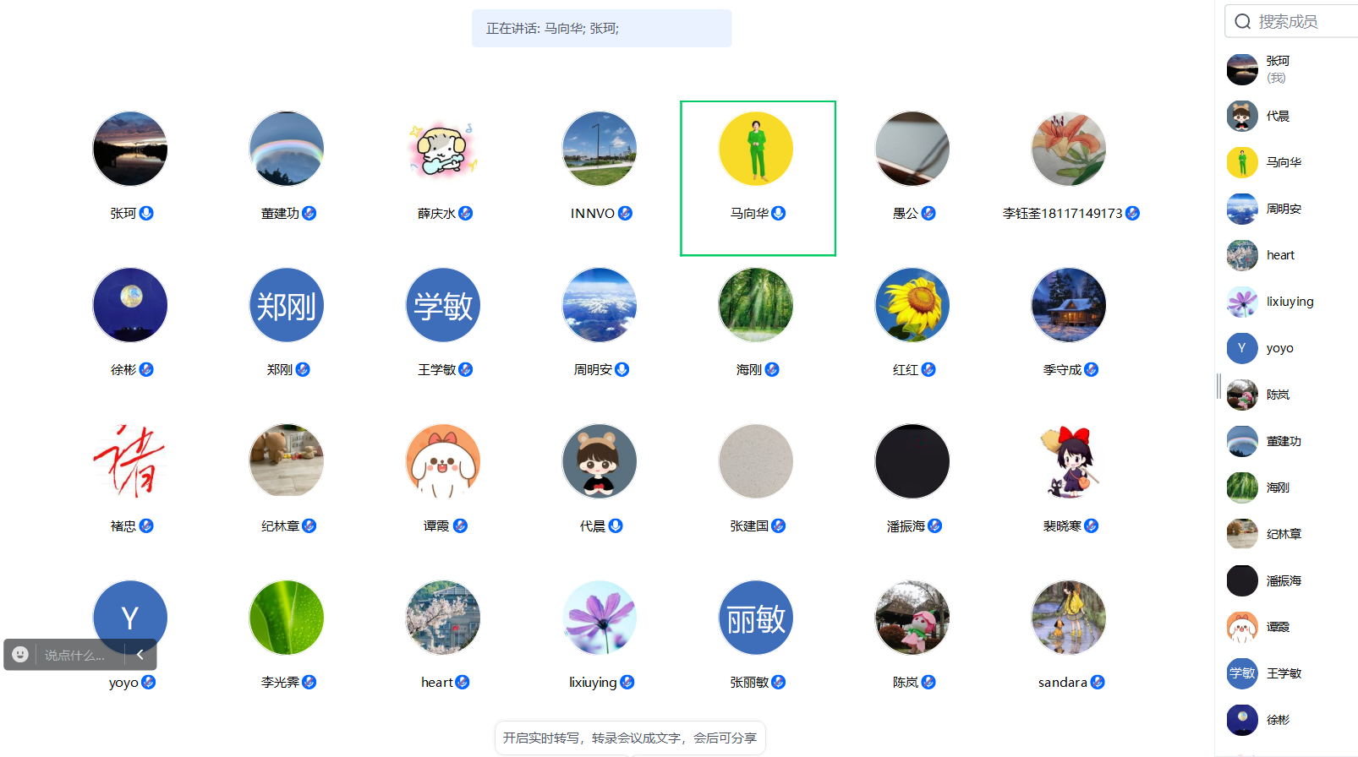Click the mic icon beside 周明安 in grid
The height and width of the screenshot is (757, 1358).
click(622, 370)
